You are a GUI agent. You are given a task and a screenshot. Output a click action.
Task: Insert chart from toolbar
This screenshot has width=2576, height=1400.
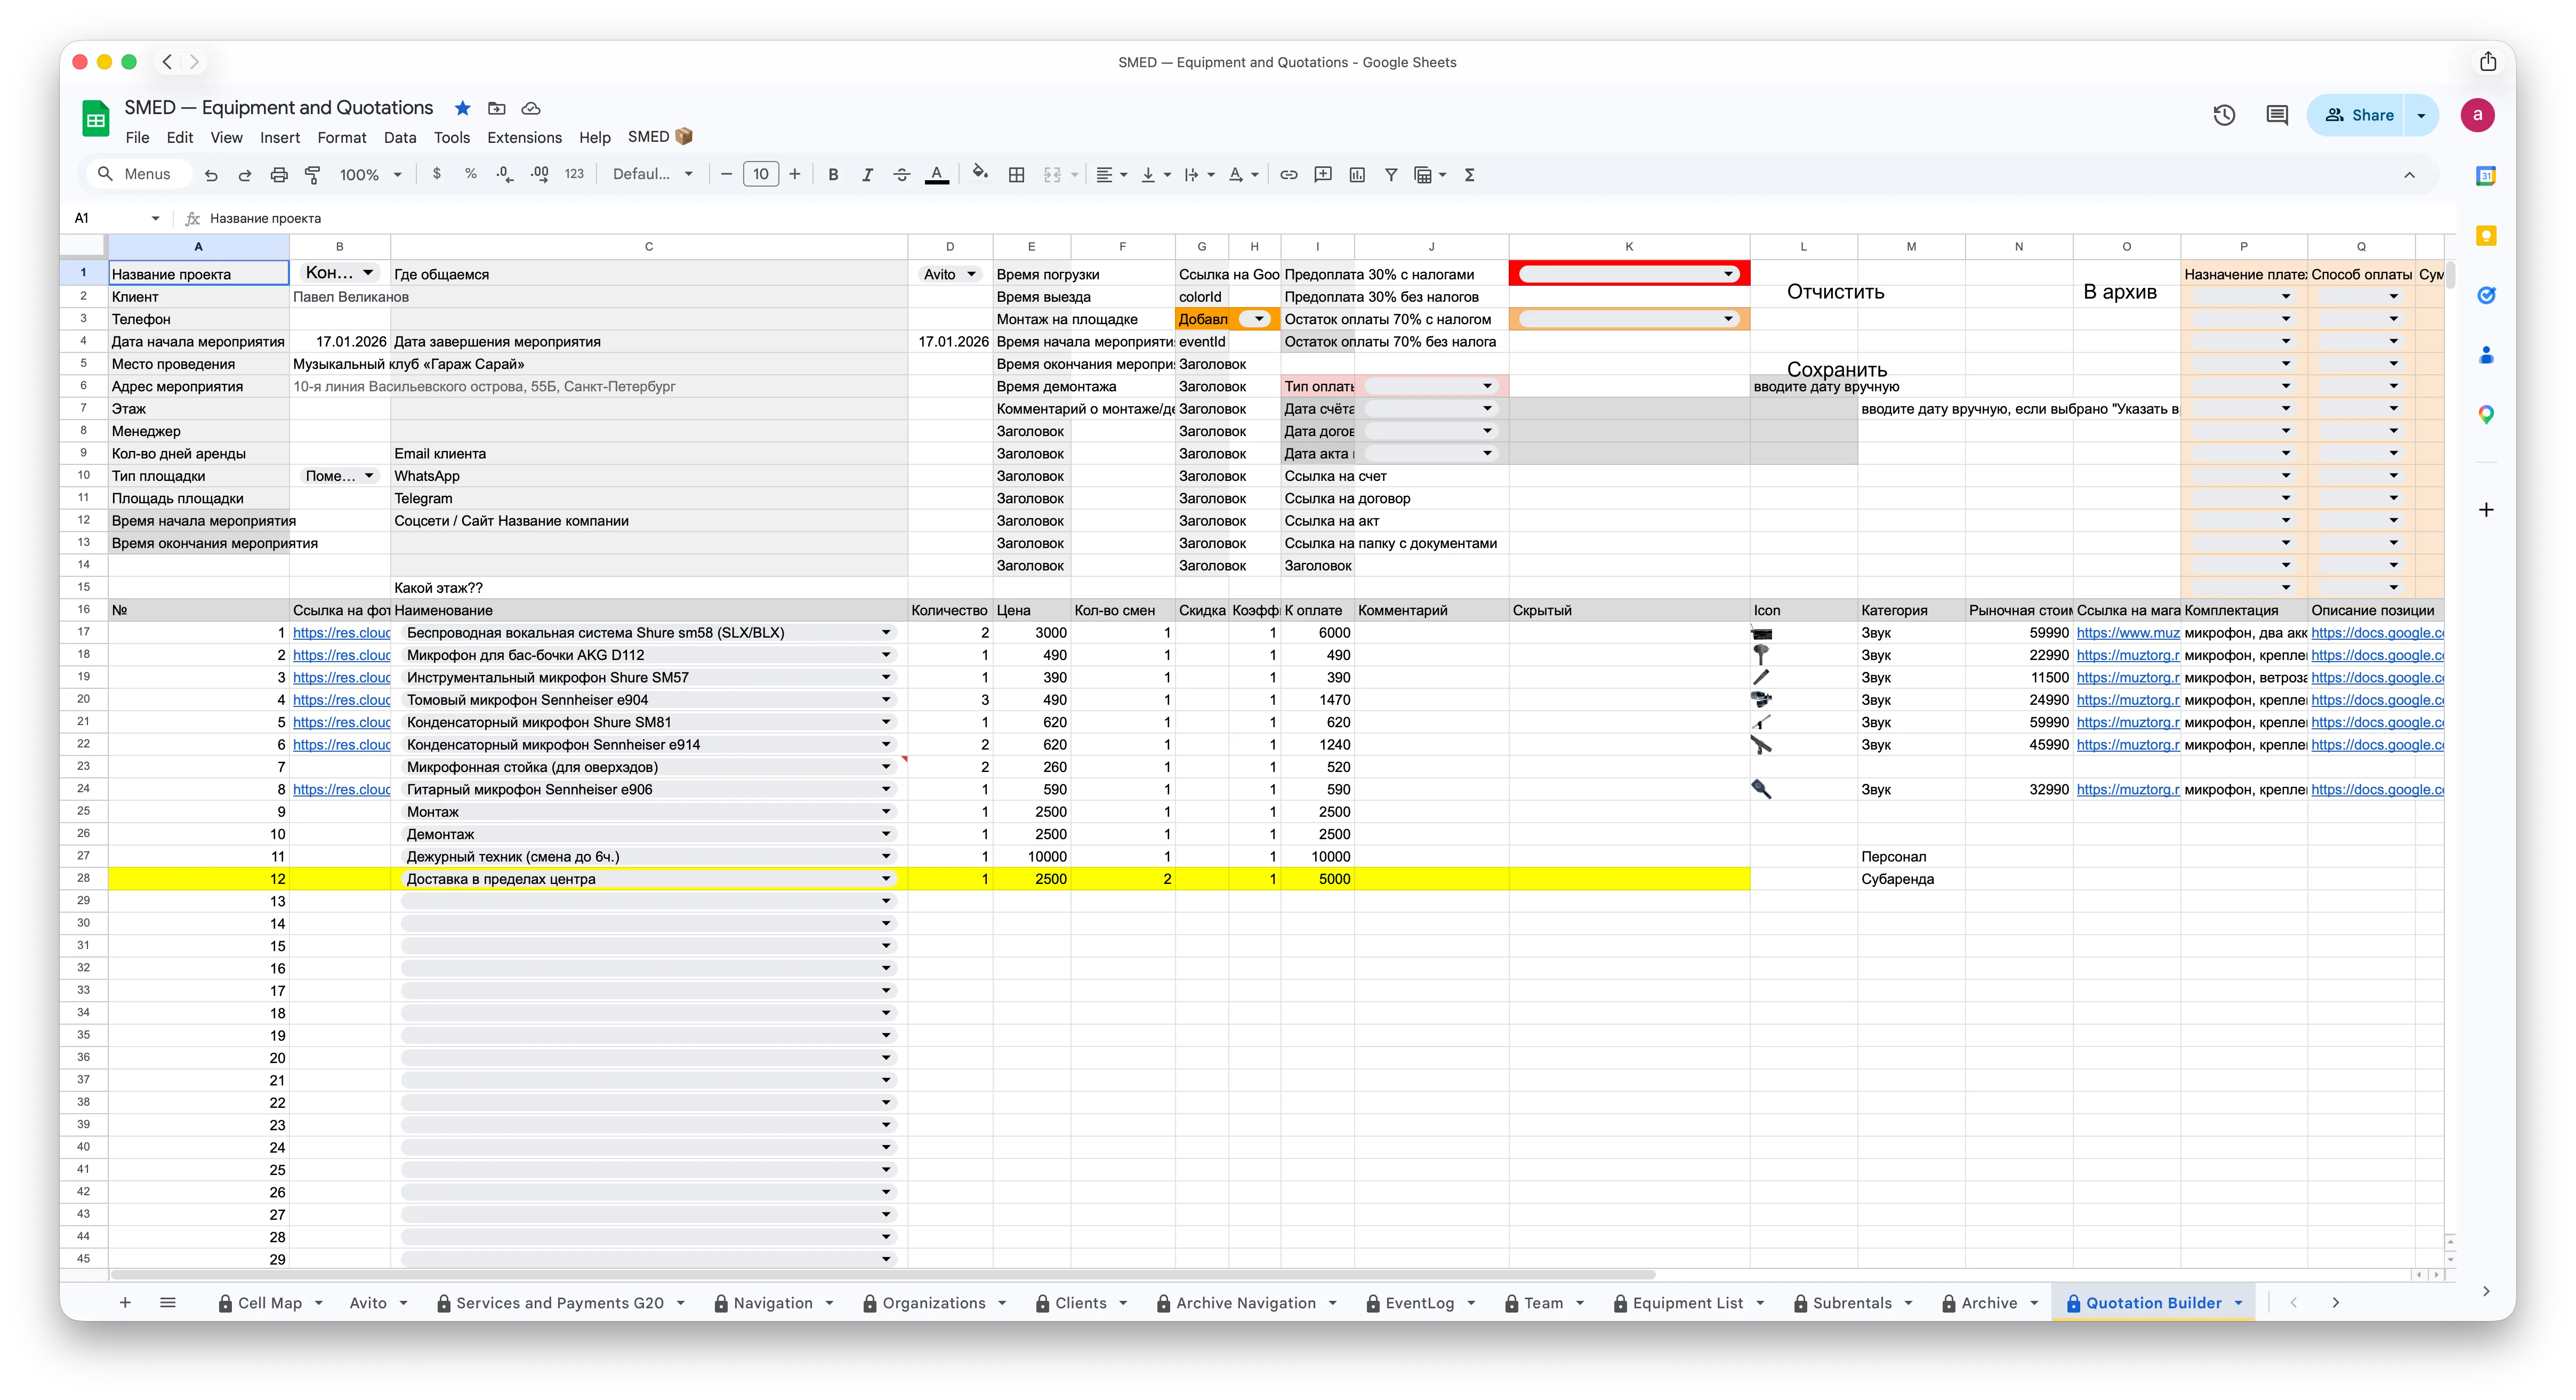point(1357,175)
